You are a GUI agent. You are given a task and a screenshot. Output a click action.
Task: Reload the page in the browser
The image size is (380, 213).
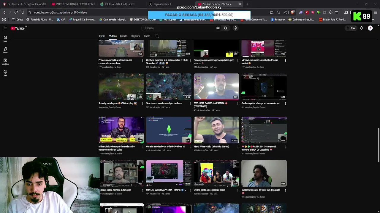16,12
